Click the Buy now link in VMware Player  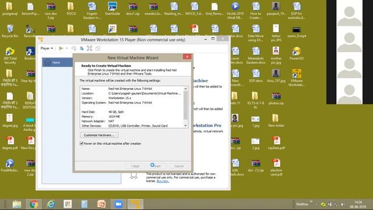[163, 181]
